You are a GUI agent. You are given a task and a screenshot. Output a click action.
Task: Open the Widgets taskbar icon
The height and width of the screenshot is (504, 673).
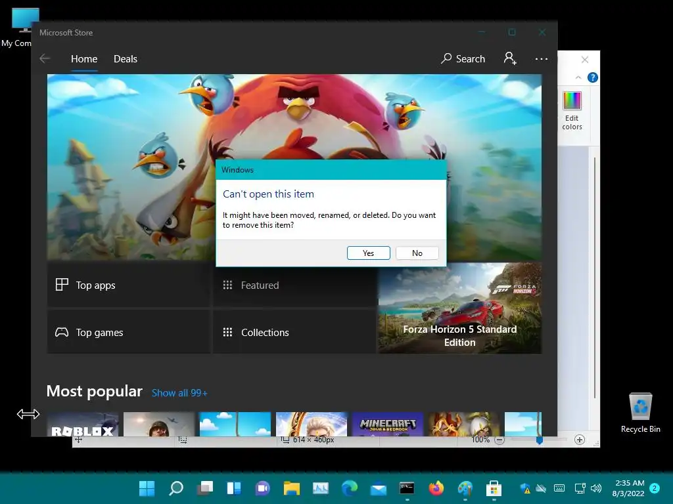pos(234,488)
